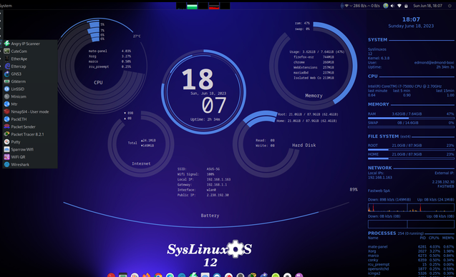The height and width of the screenshot is (277, 456).
Task: Click the PROCESSES heading in sidebar
Action: (x=382, y=233)
